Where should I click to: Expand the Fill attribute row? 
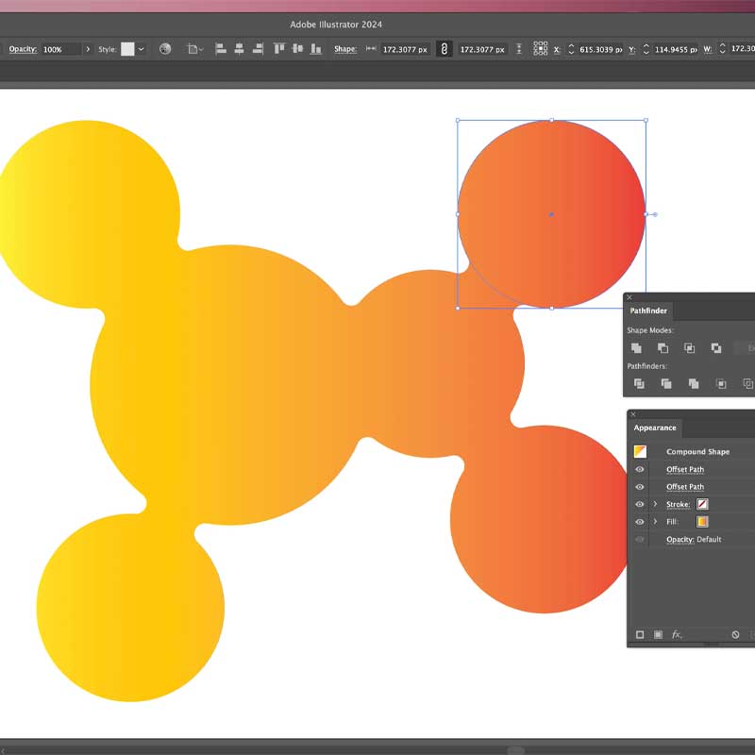655,521
